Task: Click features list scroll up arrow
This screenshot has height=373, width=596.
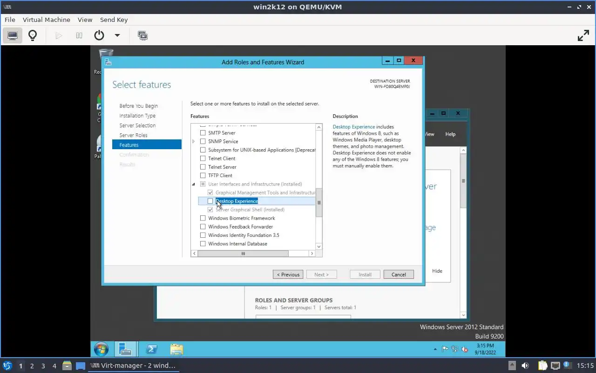Action: tap(319, 127)
